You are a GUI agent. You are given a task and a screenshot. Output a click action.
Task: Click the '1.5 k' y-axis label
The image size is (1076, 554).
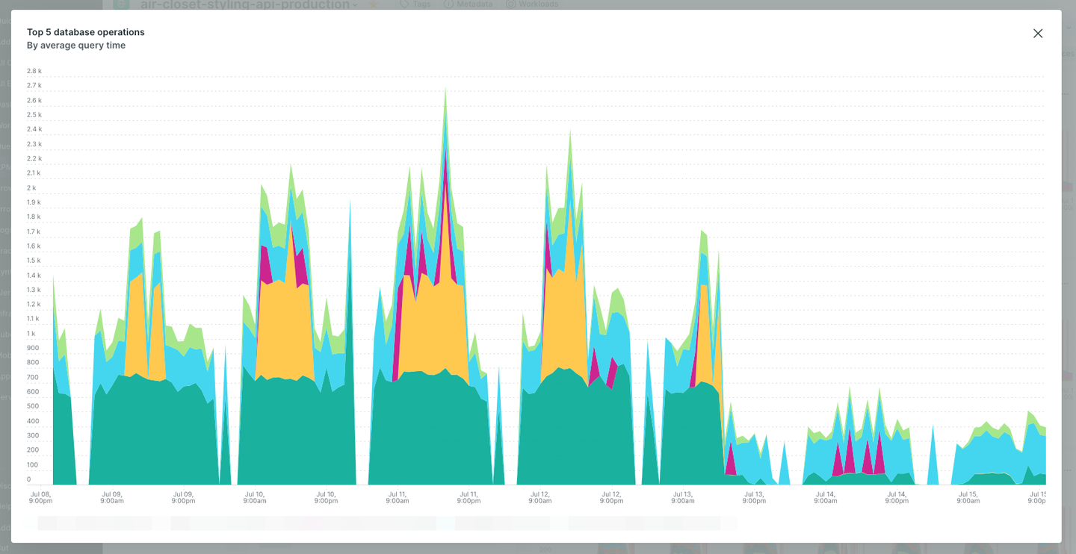pyautogui.click(x=34, y=261)
